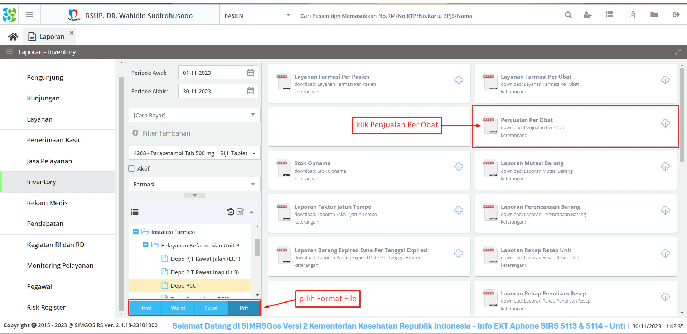Switch to the Laporan tab

click(x=52, y=36)
